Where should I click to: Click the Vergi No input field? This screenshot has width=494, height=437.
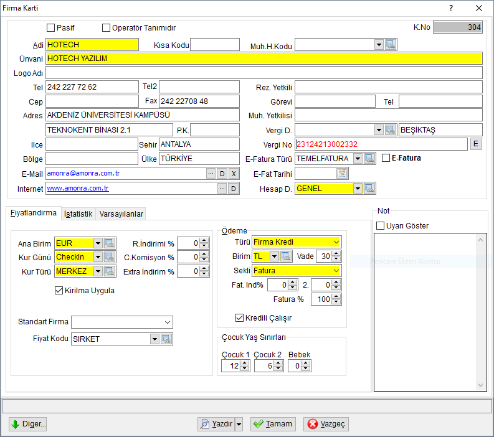point(381,144)
